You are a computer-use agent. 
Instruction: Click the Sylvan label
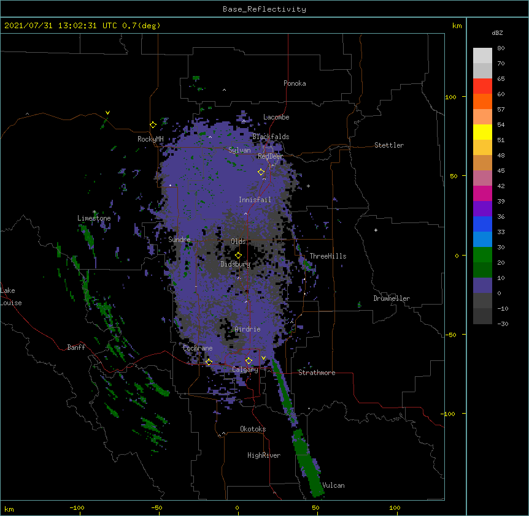tap(239, 150)
